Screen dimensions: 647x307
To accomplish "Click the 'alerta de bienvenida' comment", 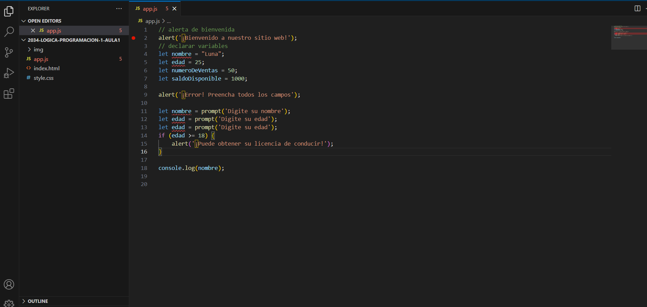I will click(197, 30).
